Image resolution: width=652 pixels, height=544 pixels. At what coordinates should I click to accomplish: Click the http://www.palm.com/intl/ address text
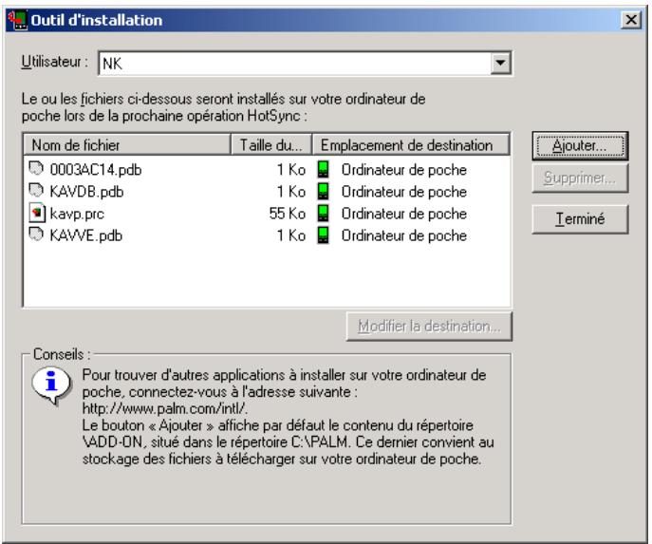(165, 408)
